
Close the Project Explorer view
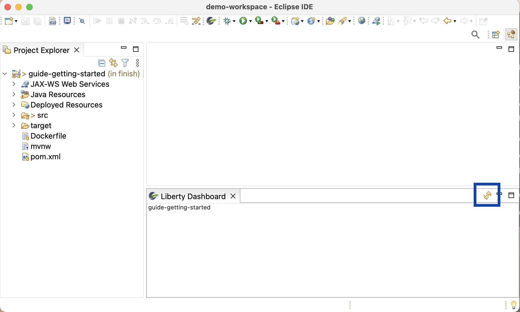pos(77,50)
